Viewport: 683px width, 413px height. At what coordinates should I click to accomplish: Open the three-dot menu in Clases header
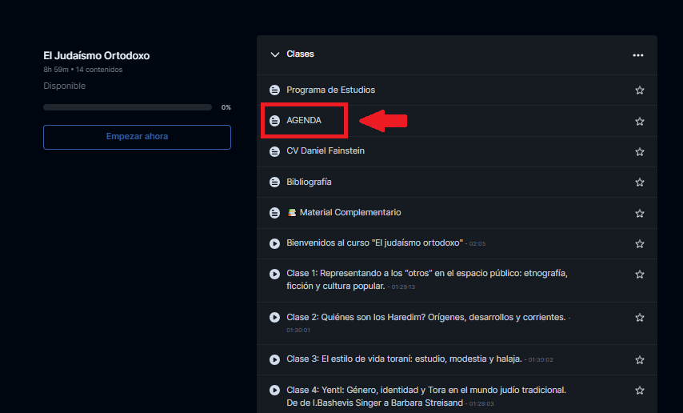(637, 55)
